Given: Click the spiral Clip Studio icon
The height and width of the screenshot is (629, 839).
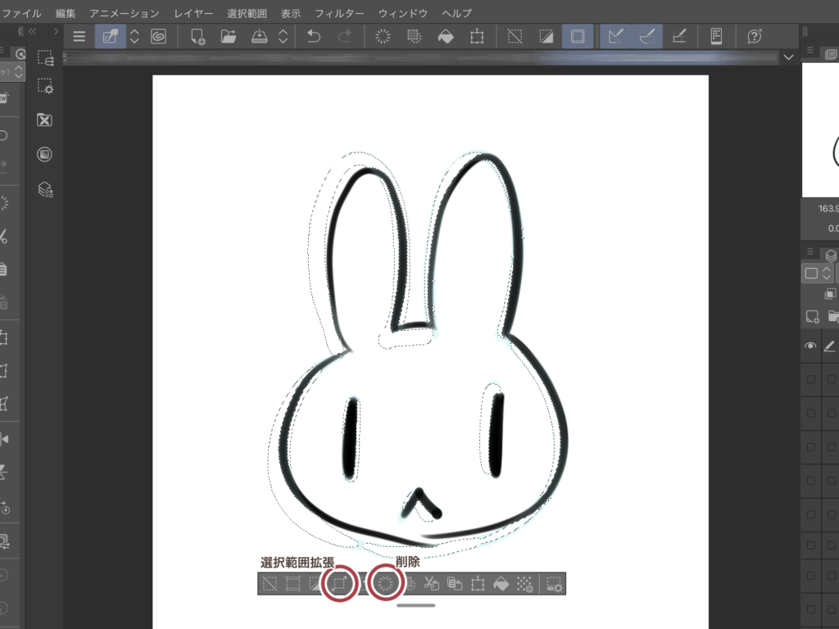Looking at the screenshot, I should [x=158, y=36].
